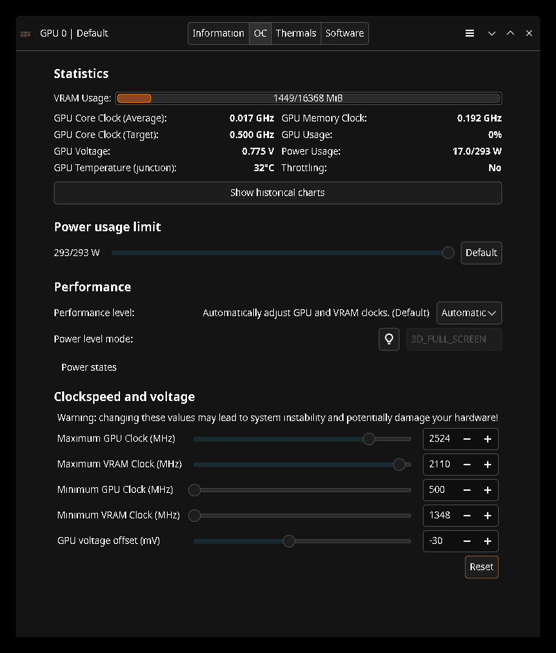Increase Minimum VRAM Clock with plus
Viewport: 556px width, 653px height.
pyautogui.click(x=488, y=516)
